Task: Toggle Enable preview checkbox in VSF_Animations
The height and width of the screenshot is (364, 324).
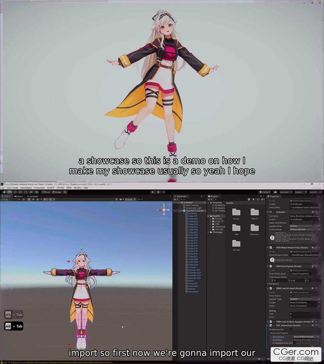Action: 291,329
